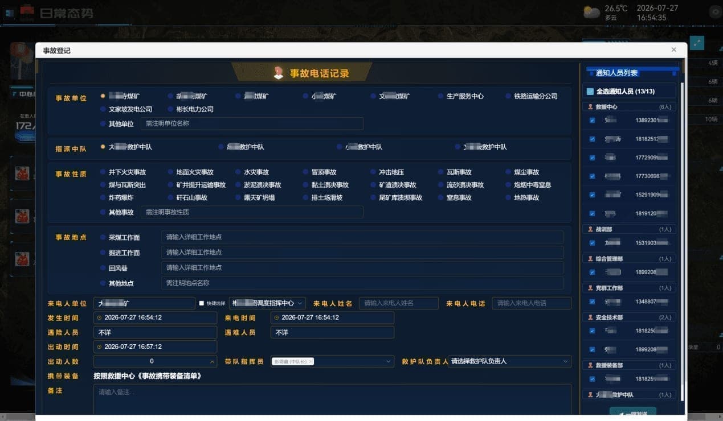Click the 事故携带装备清单 text

point(171,376)
